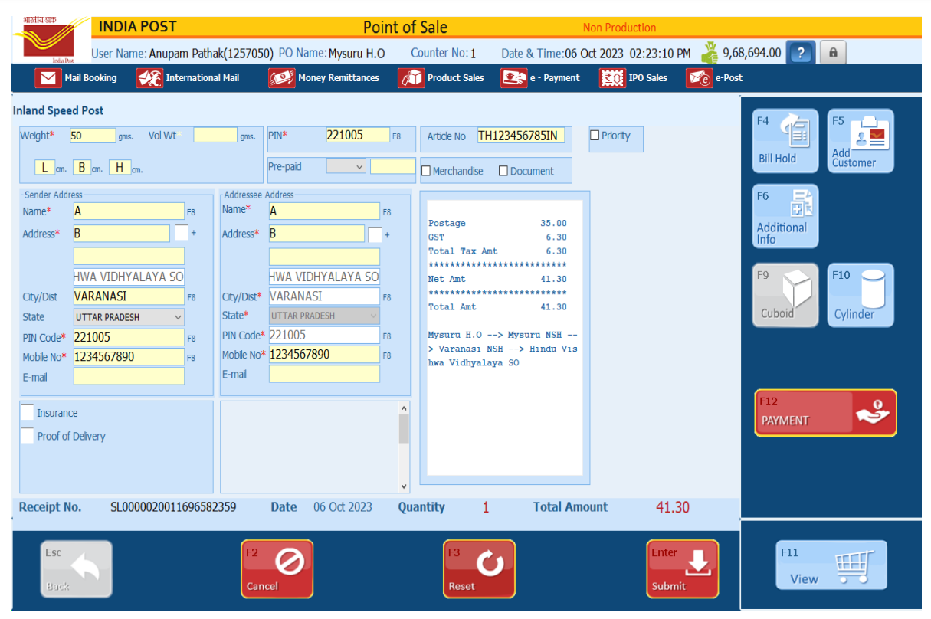Reset the form with F3 Reset
931x619 pixels.
479,569
